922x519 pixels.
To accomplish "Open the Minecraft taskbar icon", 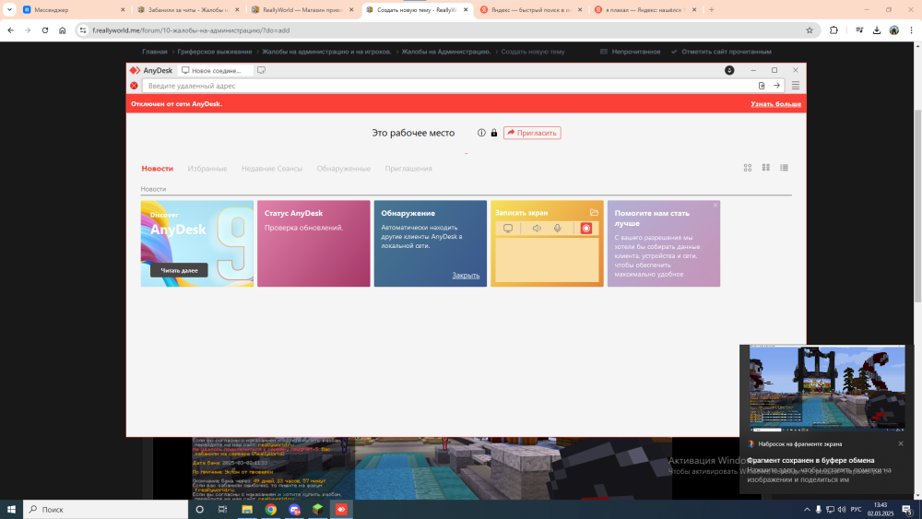I will [317, 509].
